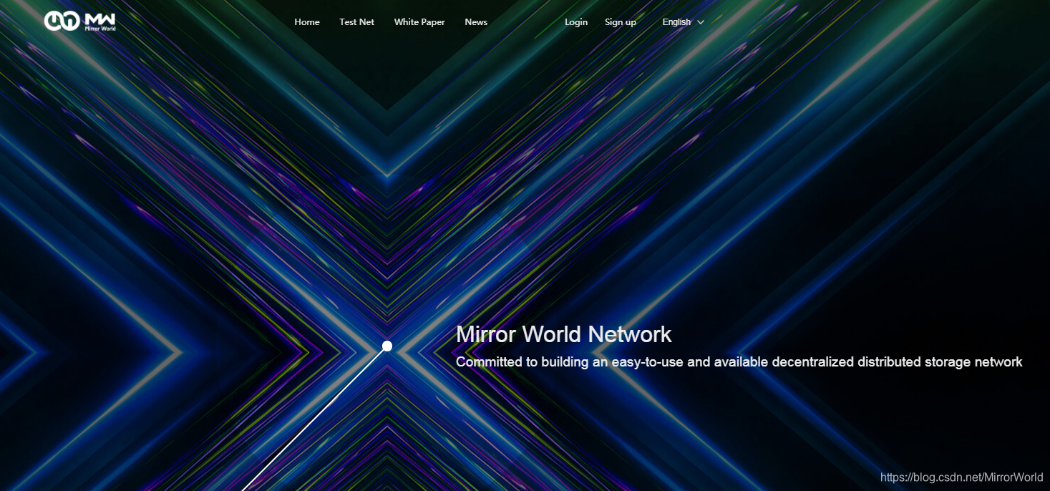Click the 'Committed to building' tagline text
Viewport: 1050px width, 491px height.
coord(739,362)
